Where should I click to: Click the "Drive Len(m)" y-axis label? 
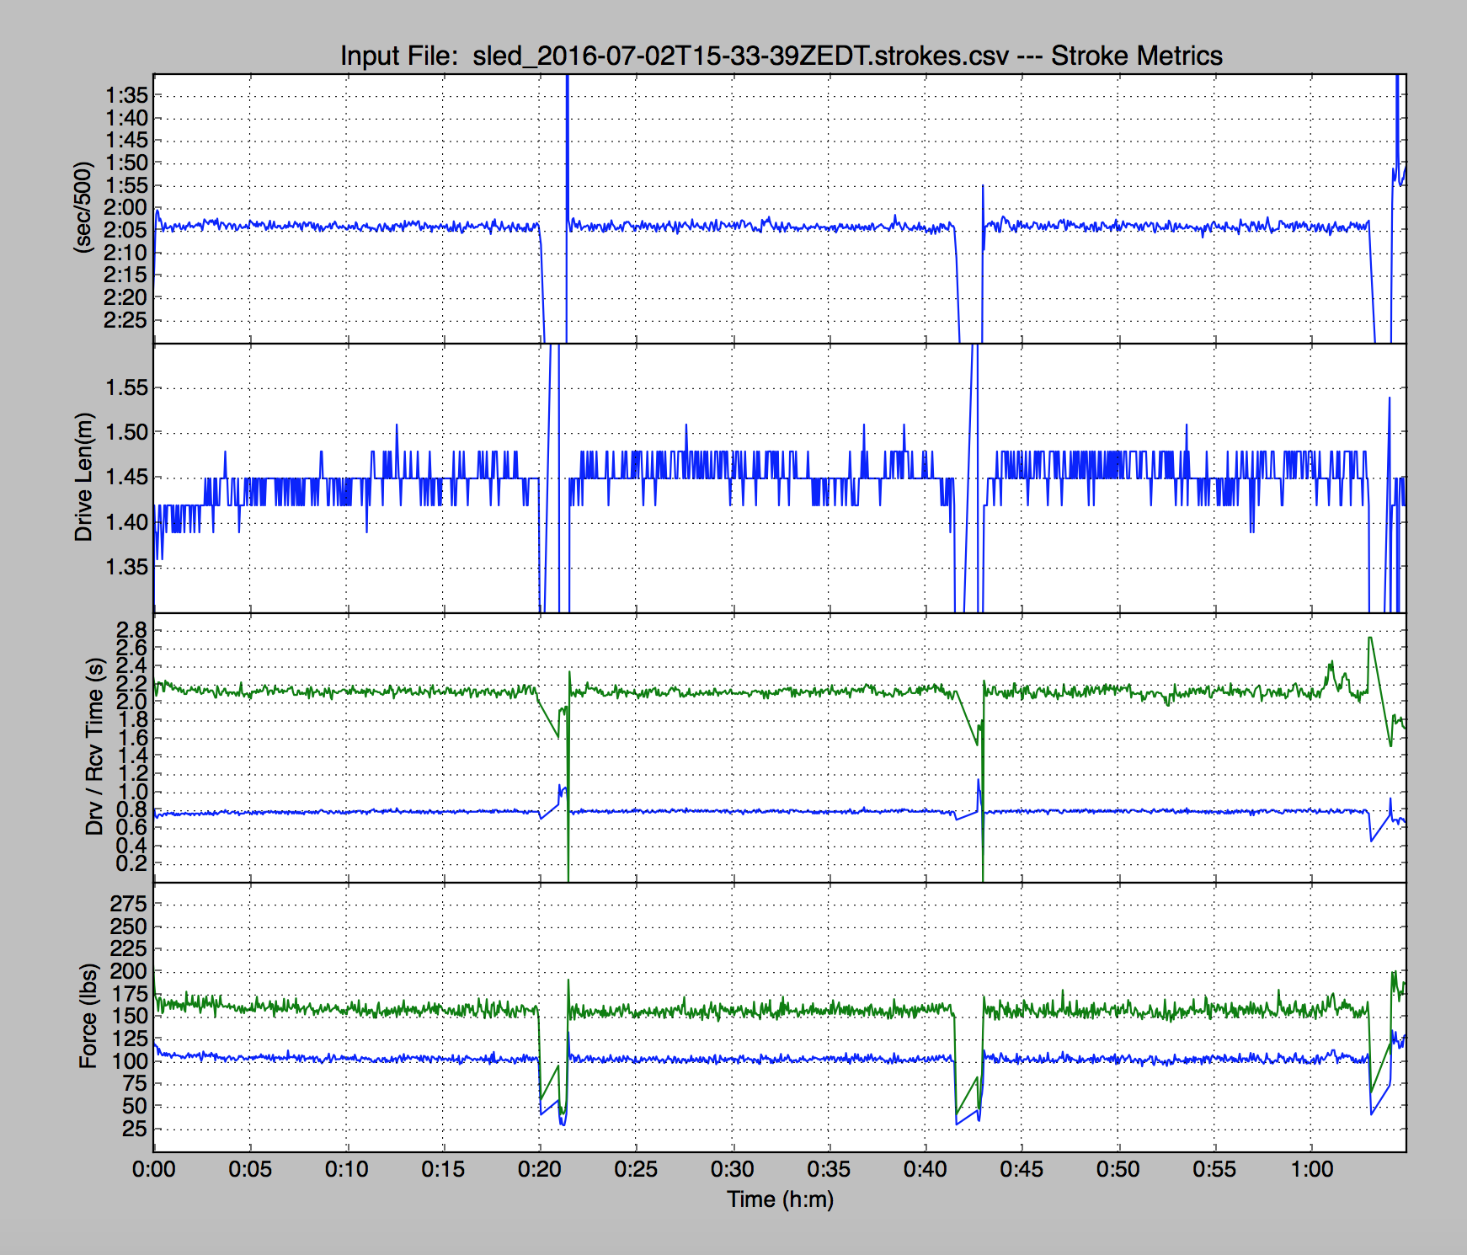click(83, 477)
